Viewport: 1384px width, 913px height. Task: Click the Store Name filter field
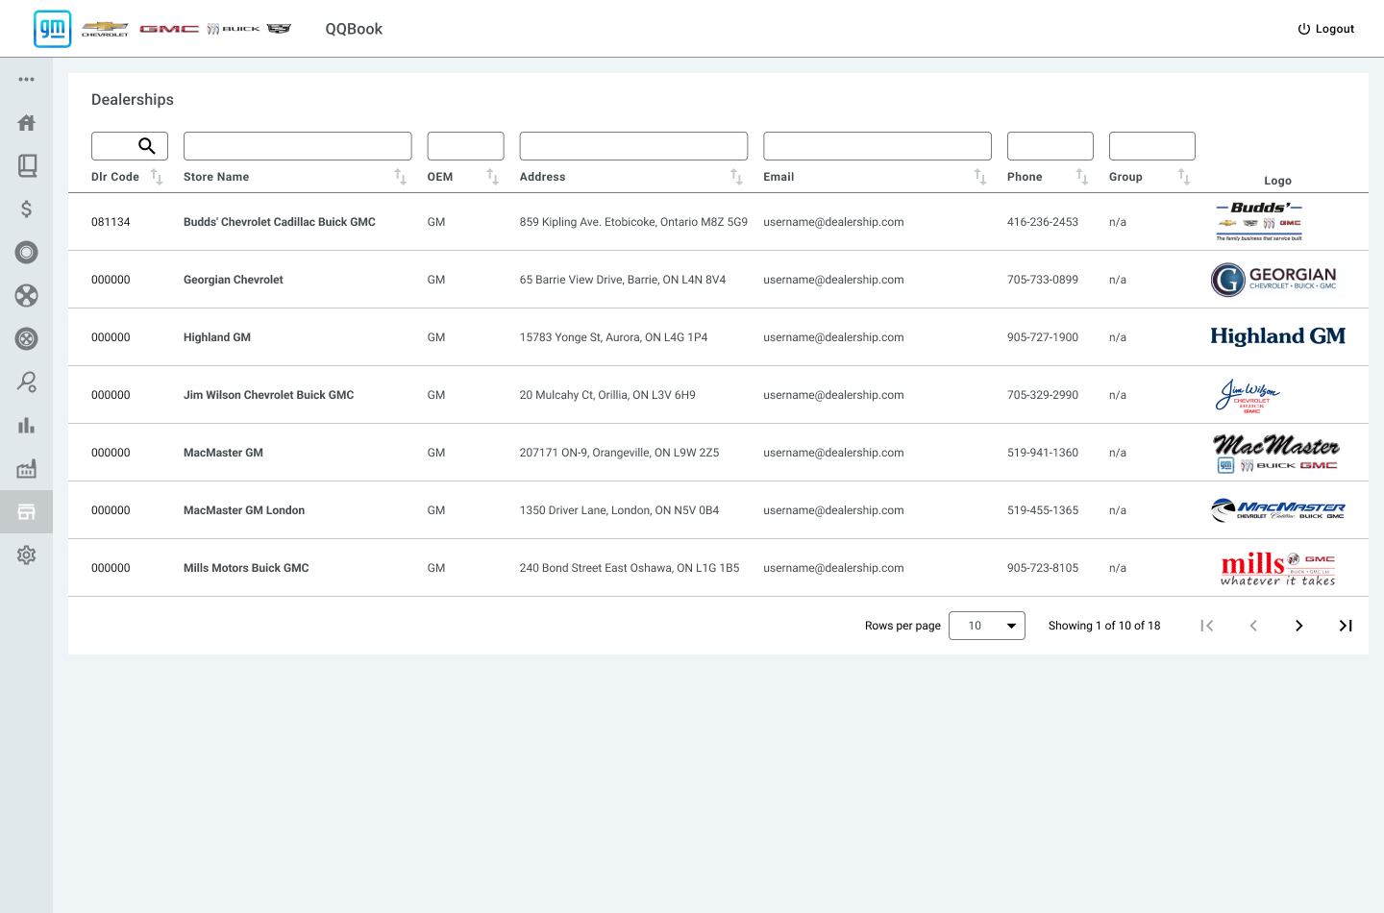click(x=298, y=146)
